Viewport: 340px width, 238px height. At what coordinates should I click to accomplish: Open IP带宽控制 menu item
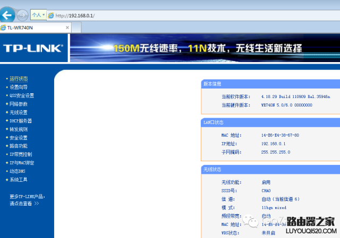(x=21, y=154)
